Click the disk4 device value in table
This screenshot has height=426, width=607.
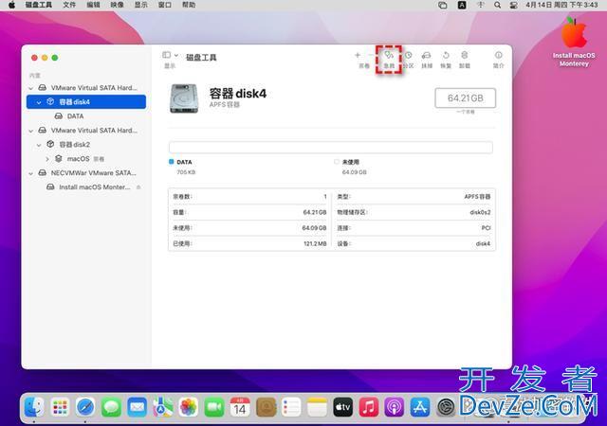pos(483,243)
